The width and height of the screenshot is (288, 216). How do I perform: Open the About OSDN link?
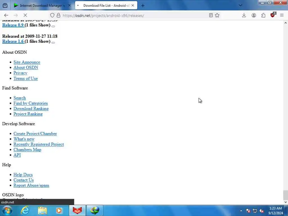point(26,67)
